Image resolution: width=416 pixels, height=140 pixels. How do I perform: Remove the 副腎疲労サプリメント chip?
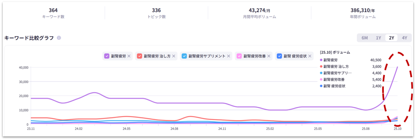[x=229, y=56]
